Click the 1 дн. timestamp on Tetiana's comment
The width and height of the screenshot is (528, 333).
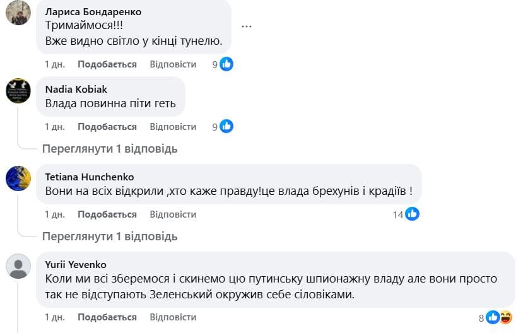click(55, 214)
